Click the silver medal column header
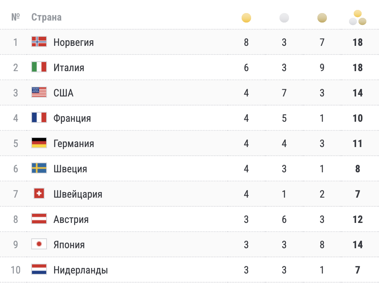Viewport: 379px width, 283px height. tap(284, 18)
